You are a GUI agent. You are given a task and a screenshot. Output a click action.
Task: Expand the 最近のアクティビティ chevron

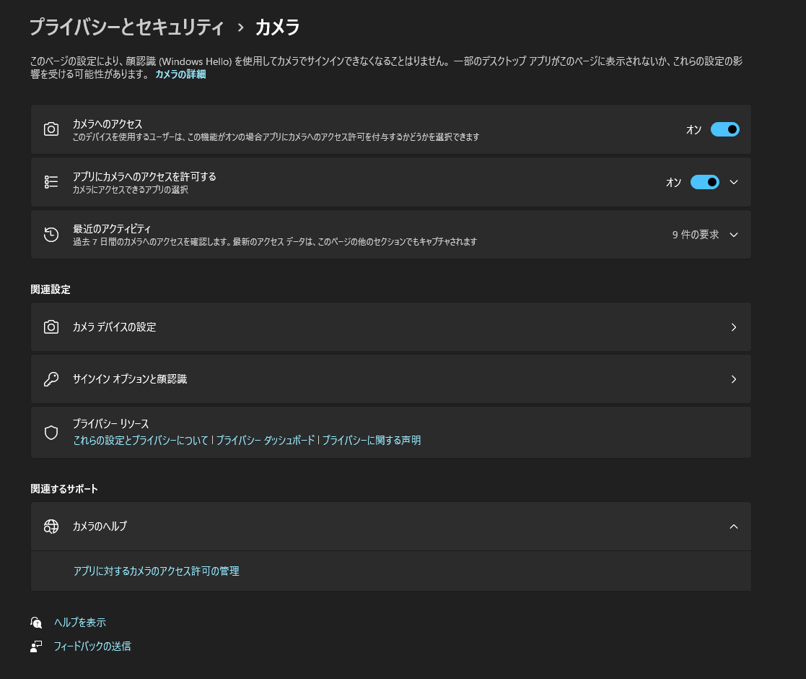tap(734, 235)
